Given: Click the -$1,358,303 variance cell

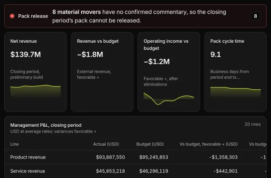Looking at the screenshot, I should pos(223,157).
